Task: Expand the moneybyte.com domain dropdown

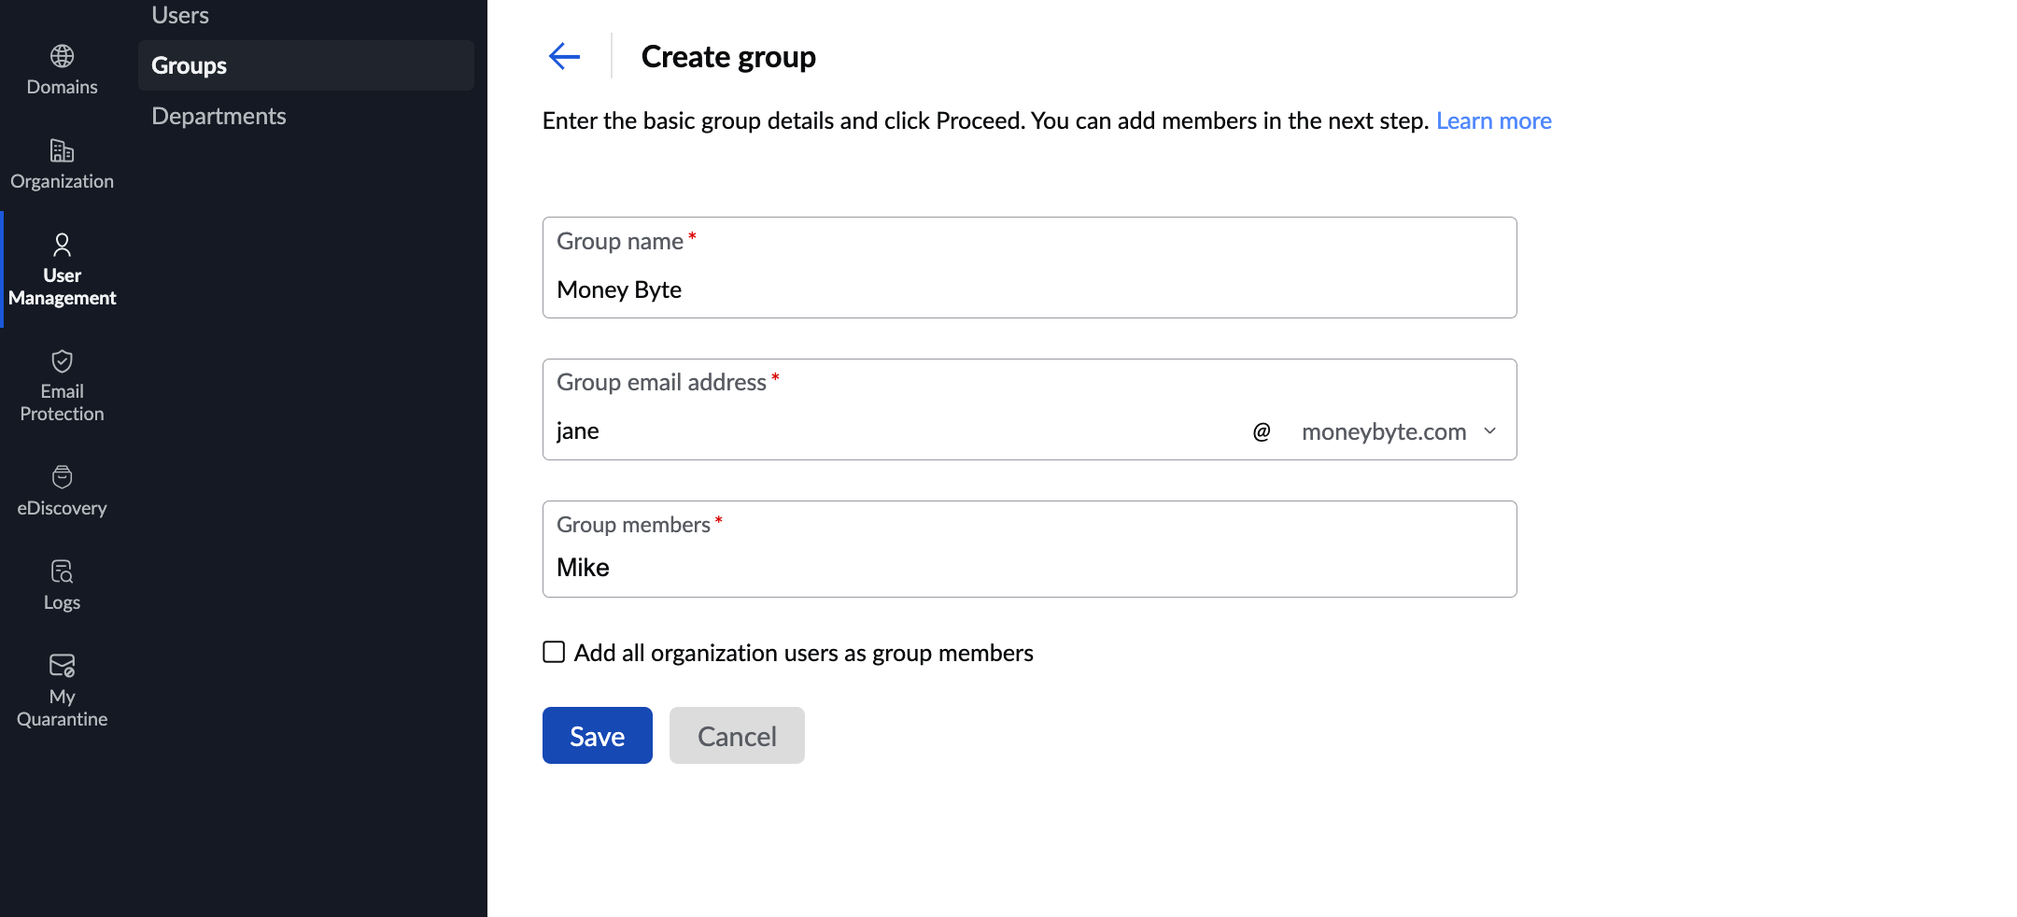Action: [x=1383, y=431]
